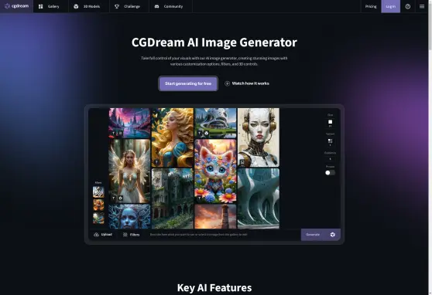The image size is (432, 295).
Task: Open the Variant grid selector
Action: (330, 142)
